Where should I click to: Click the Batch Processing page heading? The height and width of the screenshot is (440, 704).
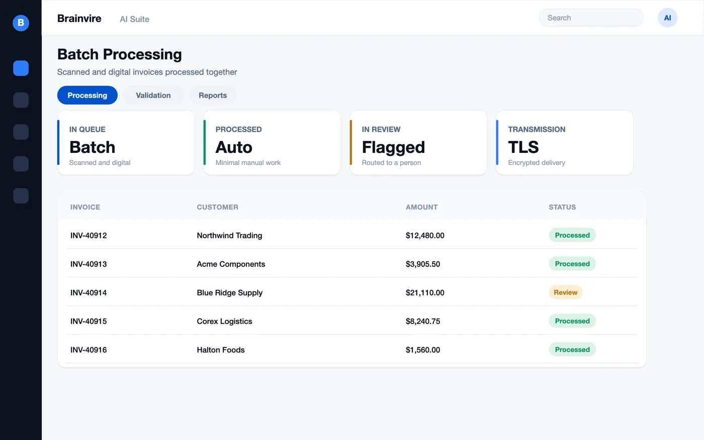[x=120, y=54]
